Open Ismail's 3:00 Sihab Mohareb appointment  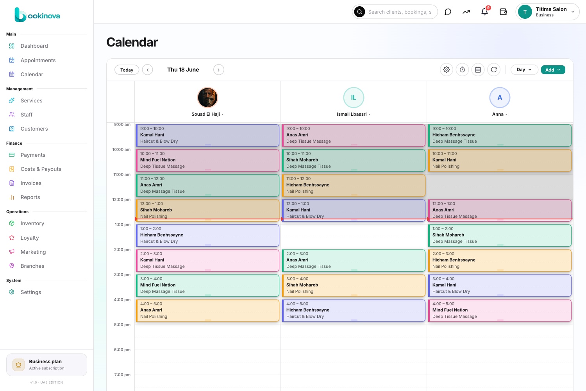click(x=354, y=285)
